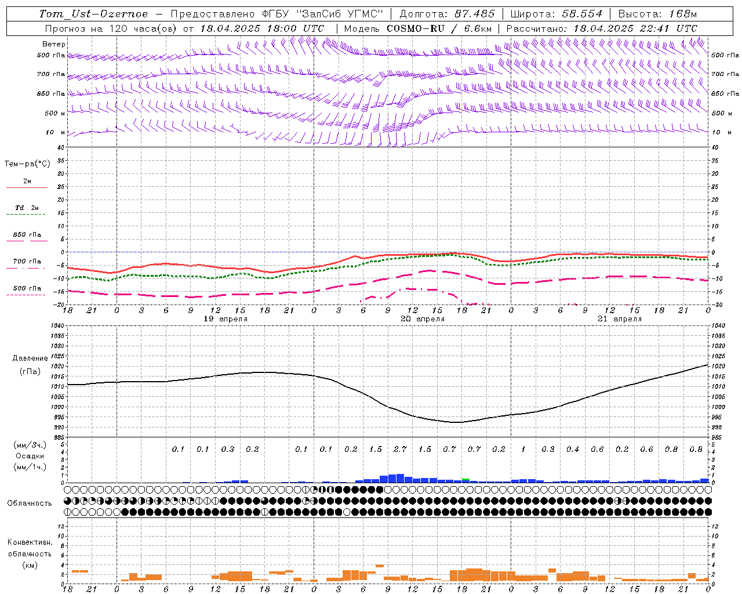Image resolution: width=742 pixels, height=594 pixels.
Task: Click the Облачность cloud cover label
Action: coord(30,504)
